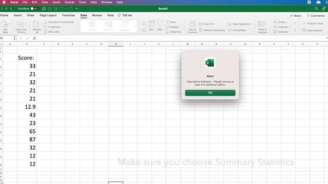
Task: Click Reapply filter
Action: pyautogui.click(x=172, y=27)
